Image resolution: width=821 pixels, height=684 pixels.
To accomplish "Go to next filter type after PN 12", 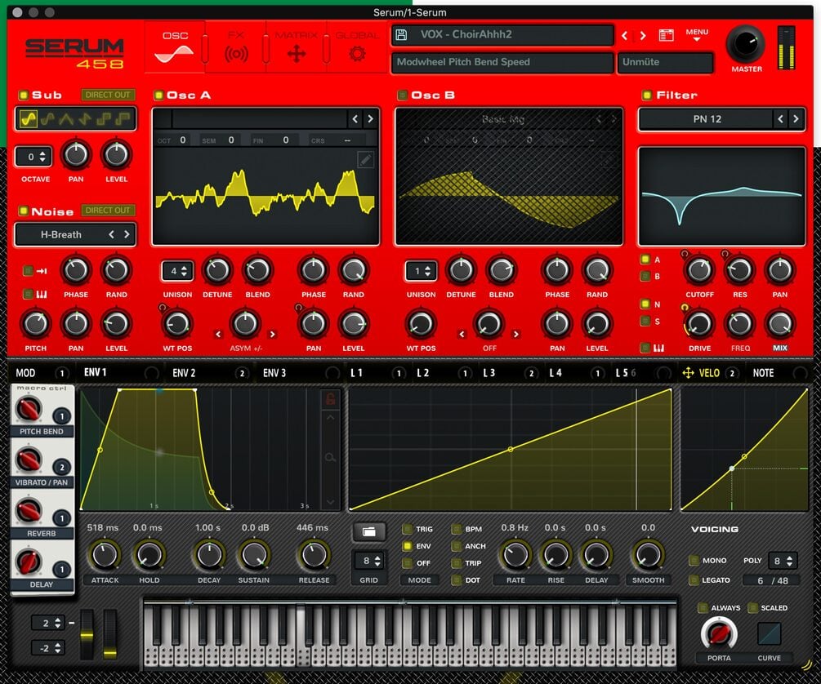I will [x=796, y=119].
